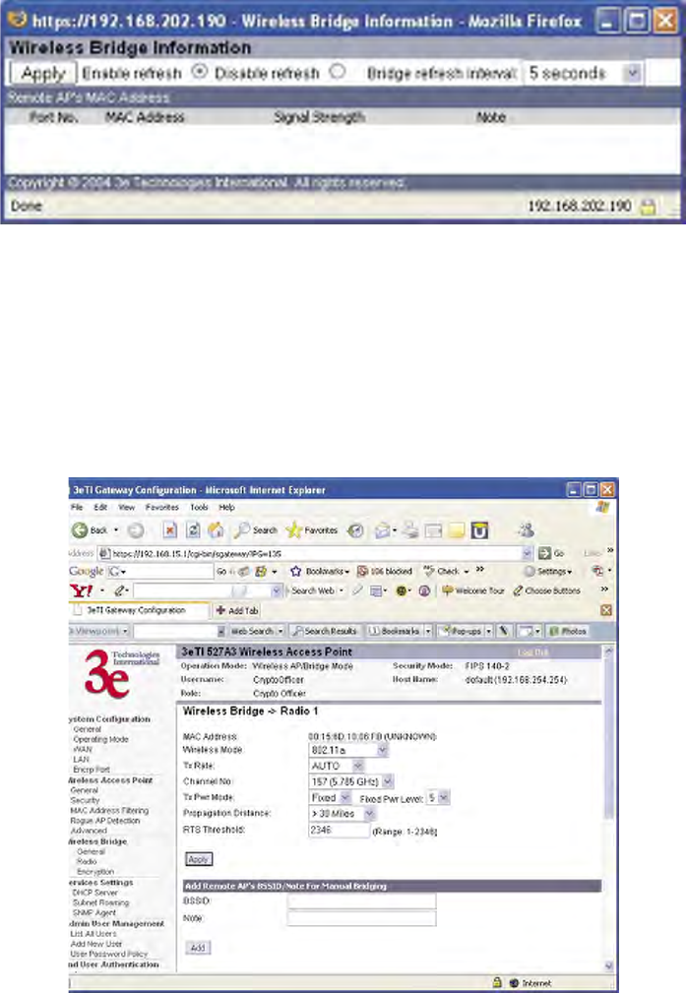Screen dimensions: 686x993
Task: Click the Search magnifier icon in IE toolbar
Action: (242, 530)
